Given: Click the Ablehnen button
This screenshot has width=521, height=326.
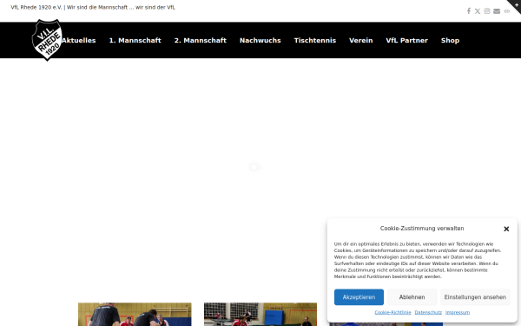Looking at the screenshot, I should (412, 297).
